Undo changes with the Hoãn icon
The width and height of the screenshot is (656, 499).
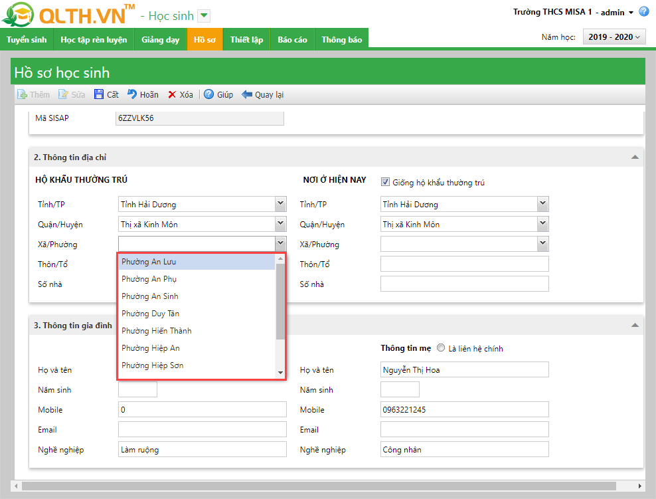[x=132, y=94]
